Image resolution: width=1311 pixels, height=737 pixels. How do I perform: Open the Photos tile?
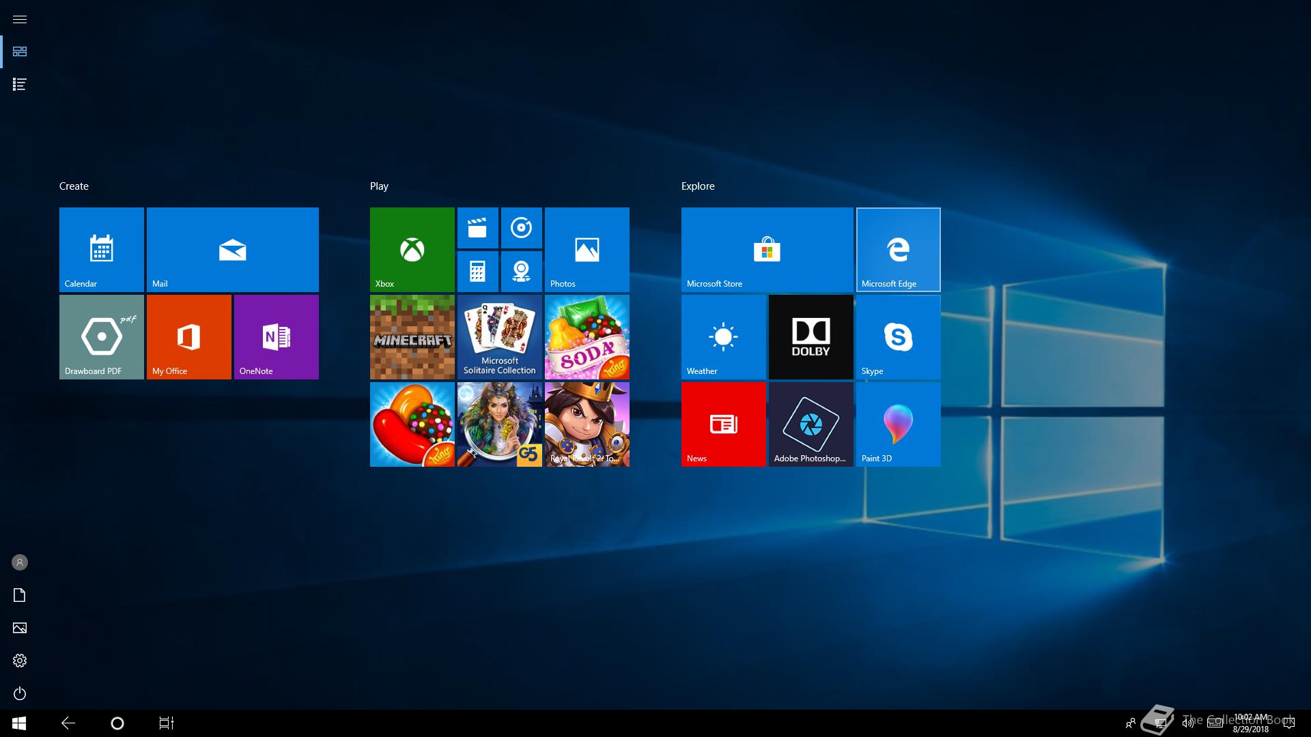click(587, 250)
